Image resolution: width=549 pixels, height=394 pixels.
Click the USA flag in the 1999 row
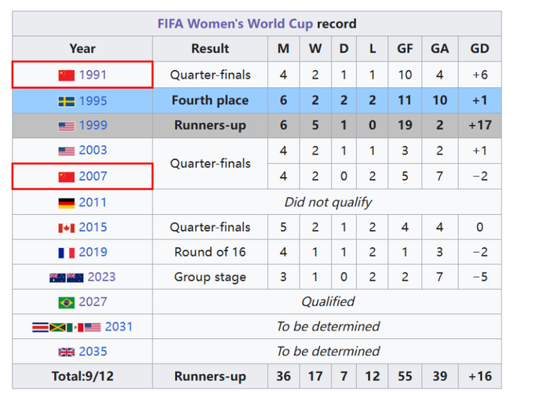pos(67,126)
